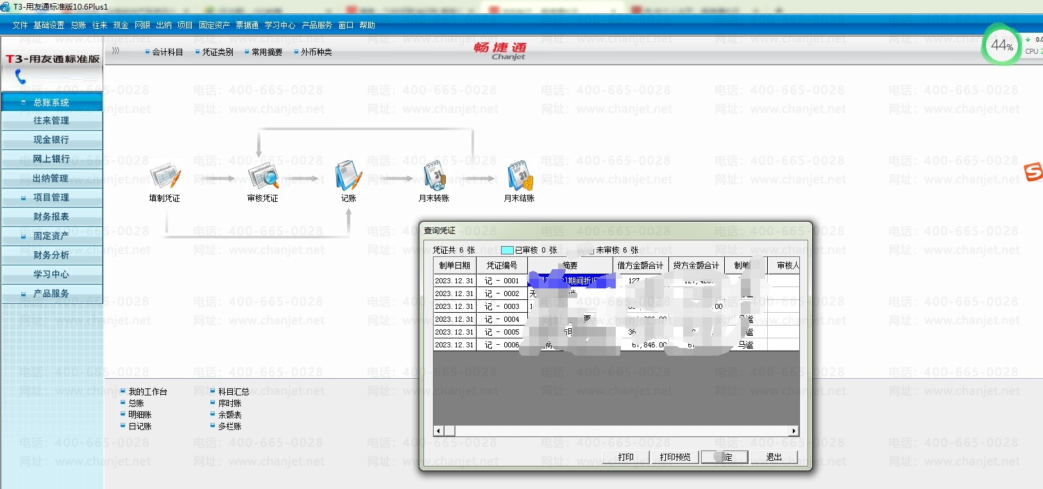
Task: Select 财务分析 in the sidebar
Action: 51,255
